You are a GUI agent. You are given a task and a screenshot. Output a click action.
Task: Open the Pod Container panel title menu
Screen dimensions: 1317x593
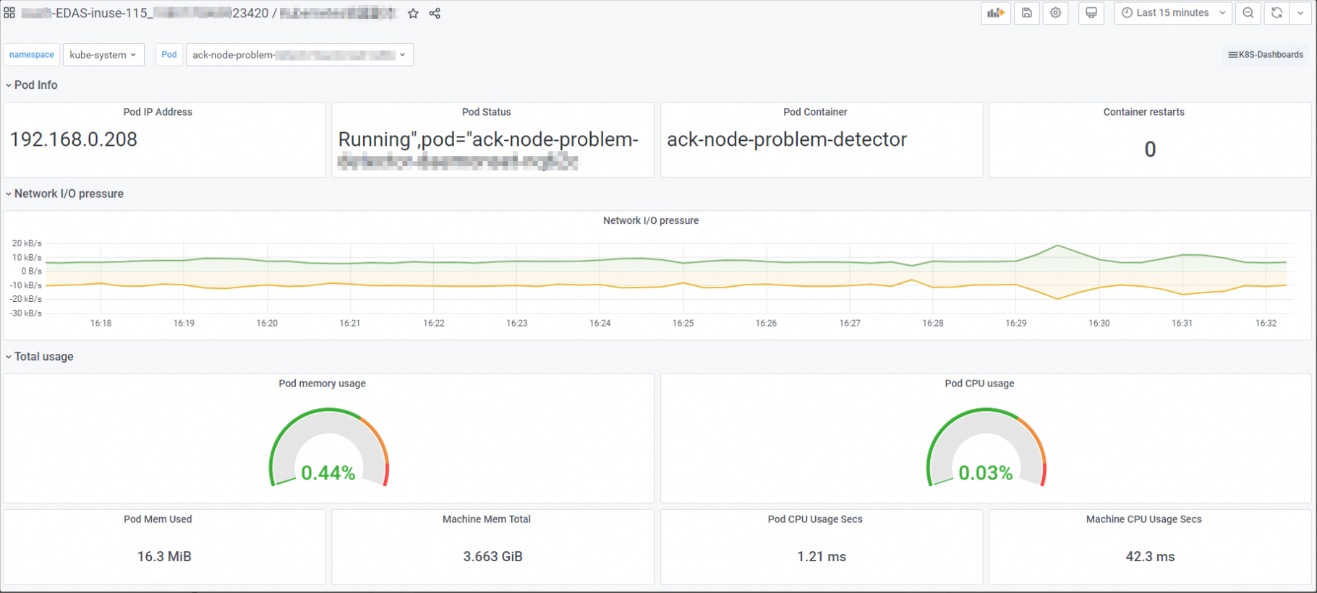pos(815,112)
